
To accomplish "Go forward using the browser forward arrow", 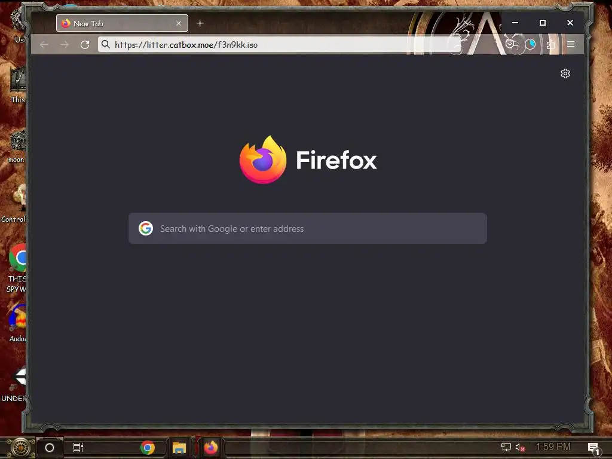I will click(x=65, y=44).
